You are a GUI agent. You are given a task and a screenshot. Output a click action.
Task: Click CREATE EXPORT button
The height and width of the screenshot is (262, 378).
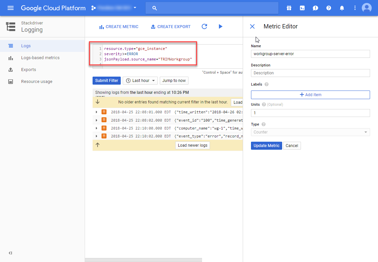[170, 27]
